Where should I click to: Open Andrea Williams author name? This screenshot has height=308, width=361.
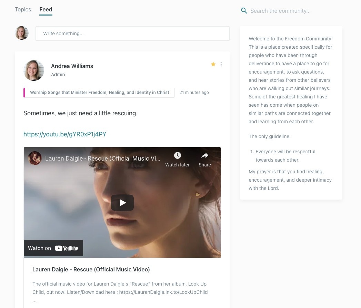[x=72, y=66]
